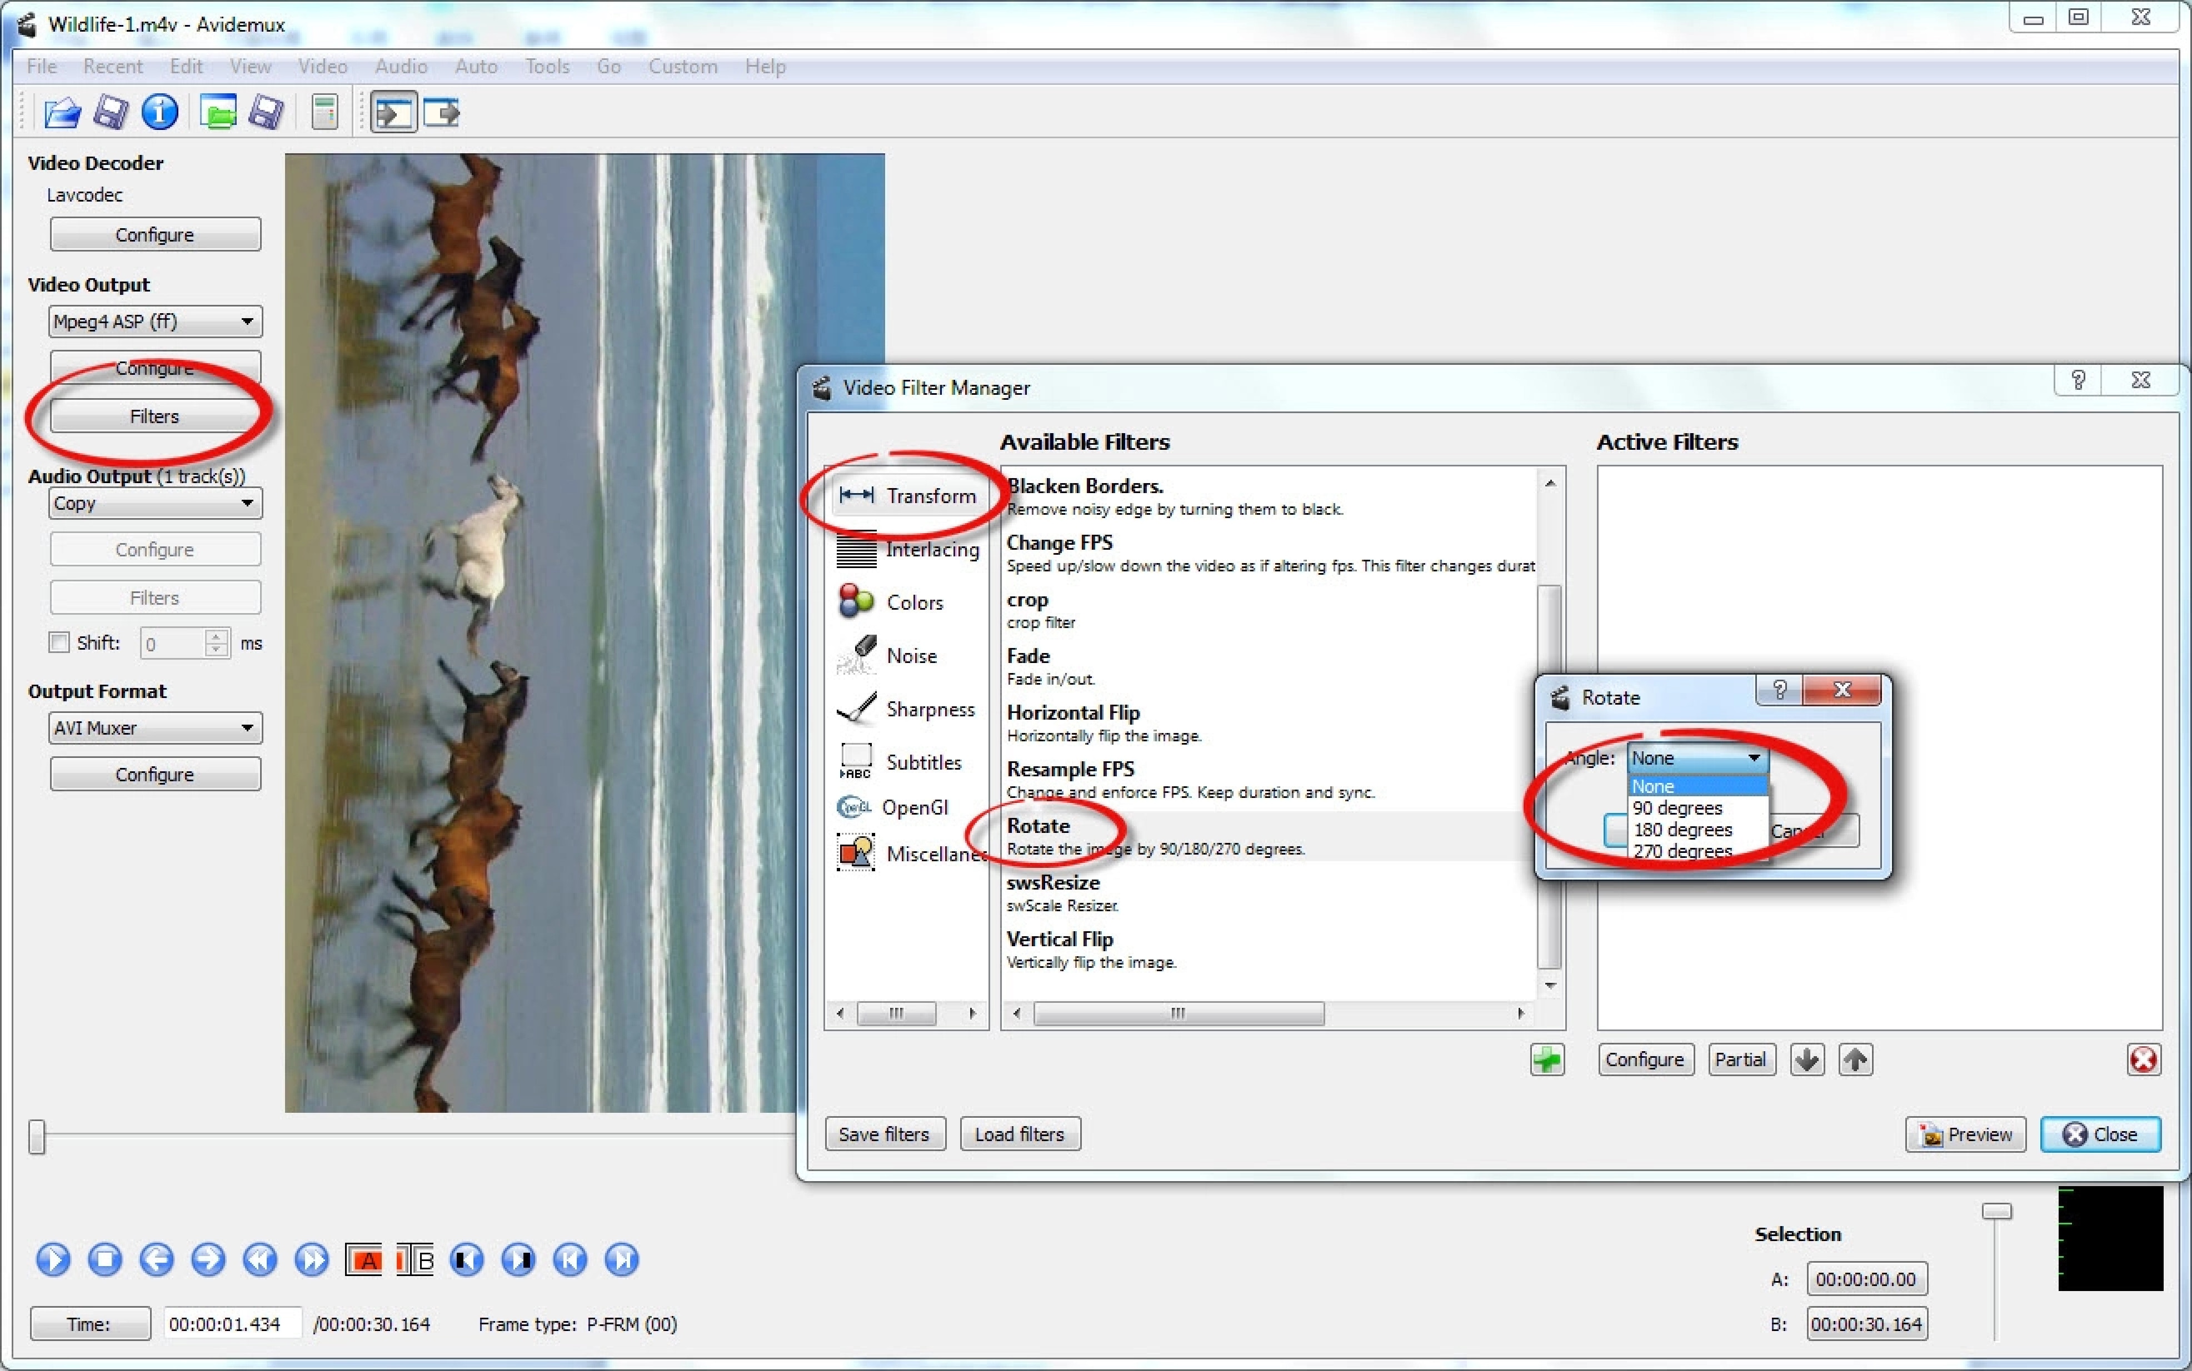Click the Information toolbar icon
This screenshot has height=1371, width=2192.
tap(159, 112)
